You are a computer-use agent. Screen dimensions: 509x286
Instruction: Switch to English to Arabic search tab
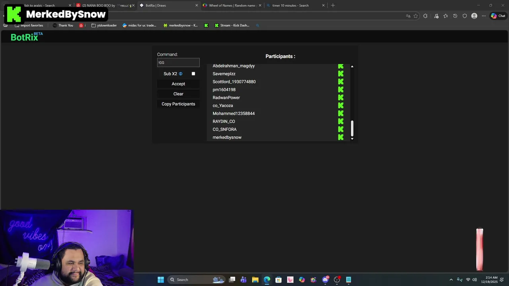[x=40, y=6]
